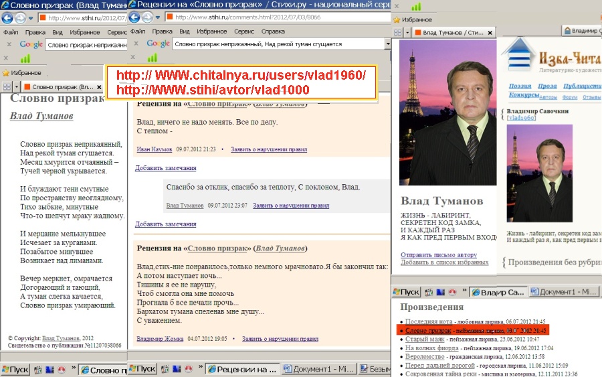Open the history dropdown next to the forward button in the left window
The width and height of the screenshot is (602, 377).
click(x=31, y=18)
